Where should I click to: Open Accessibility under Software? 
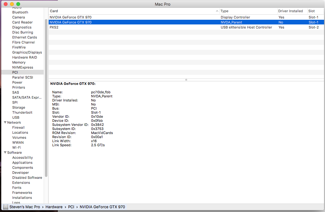tap(22, 158)
